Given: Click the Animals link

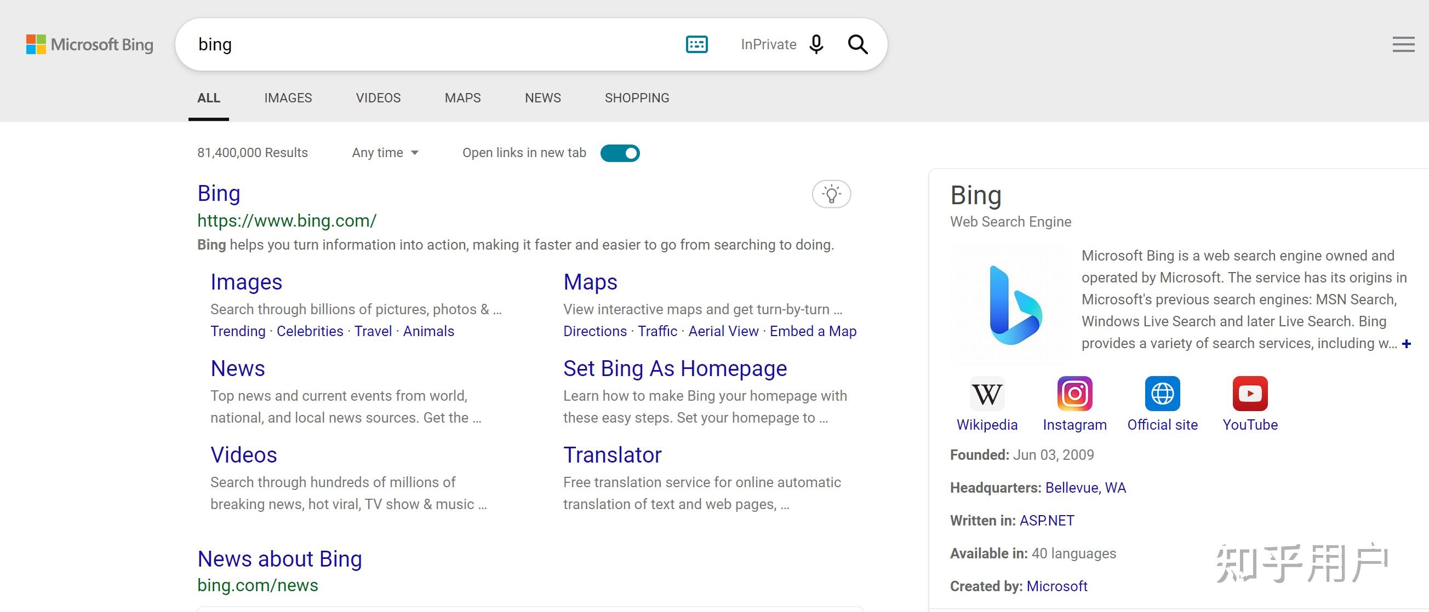Looking at the screenshot, I should (428, 332).
